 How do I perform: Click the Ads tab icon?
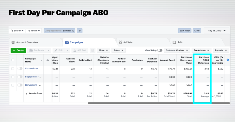point(174,42)
